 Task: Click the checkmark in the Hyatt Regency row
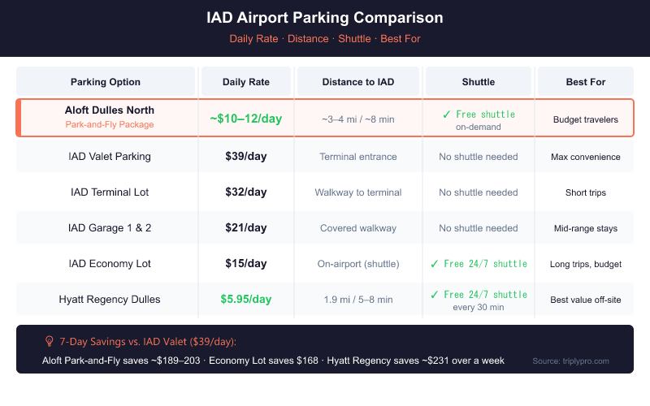pos(435,294)
